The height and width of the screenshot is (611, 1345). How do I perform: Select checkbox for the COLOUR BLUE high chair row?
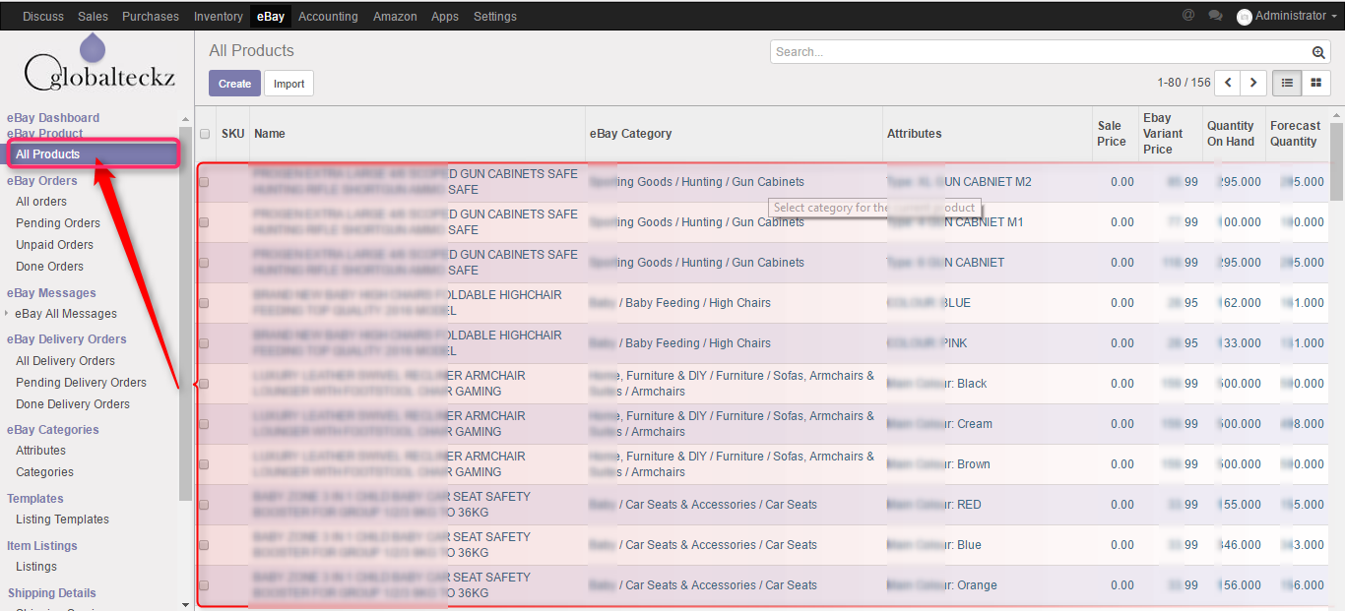(x=204, y=303)
